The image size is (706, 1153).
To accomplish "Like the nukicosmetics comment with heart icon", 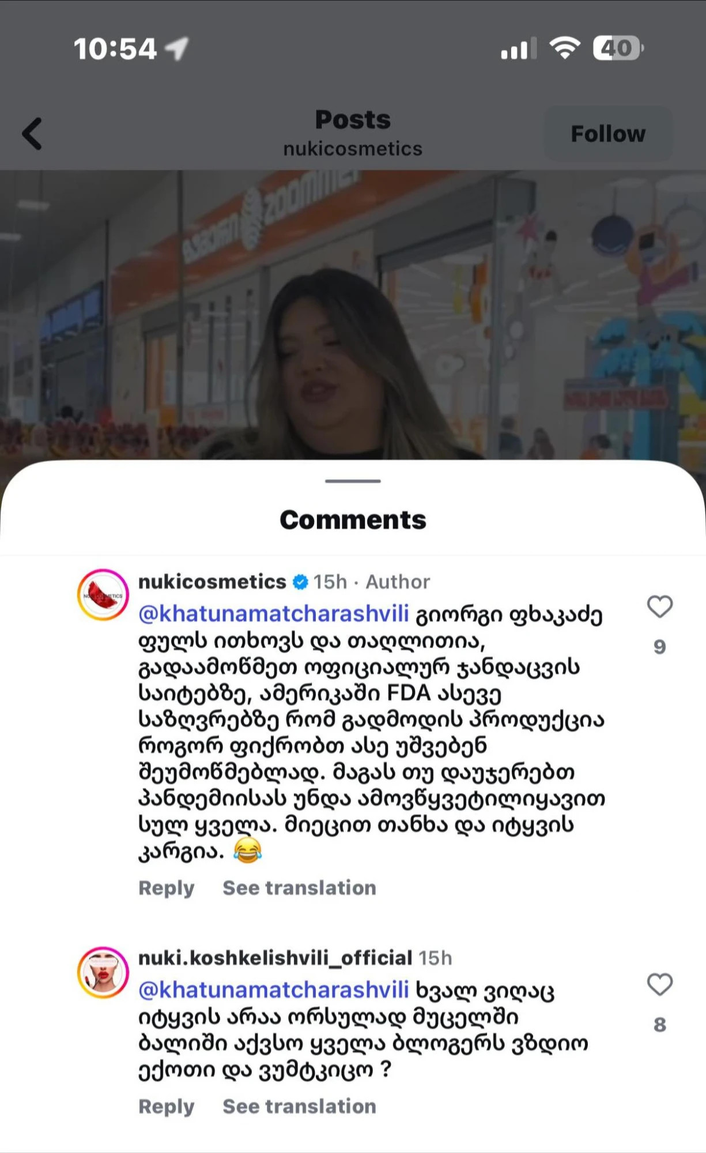I will click(660, 606).
